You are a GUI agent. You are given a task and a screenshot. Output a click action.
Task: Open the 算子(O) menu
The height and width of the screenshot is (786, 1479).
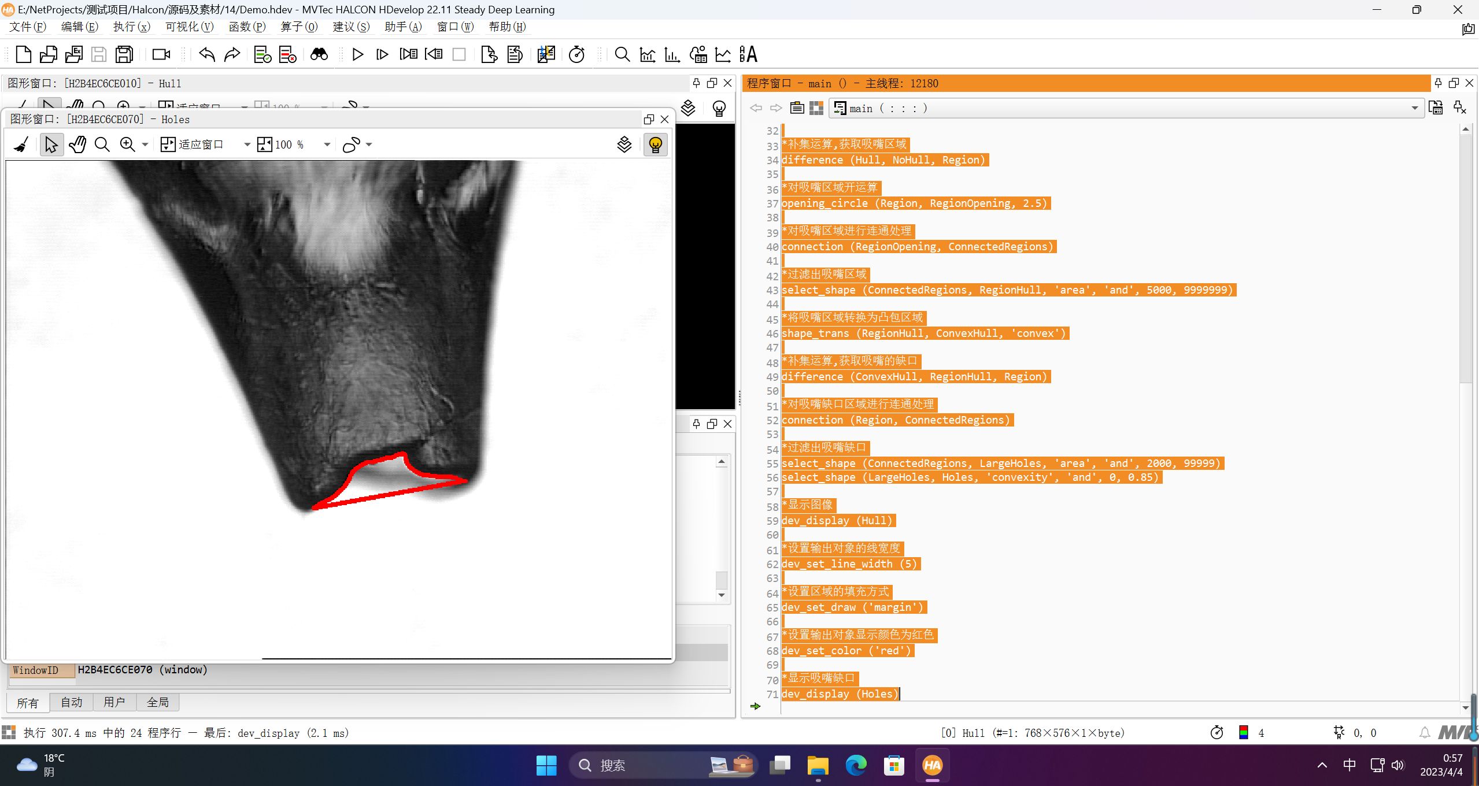pos(299,27)
